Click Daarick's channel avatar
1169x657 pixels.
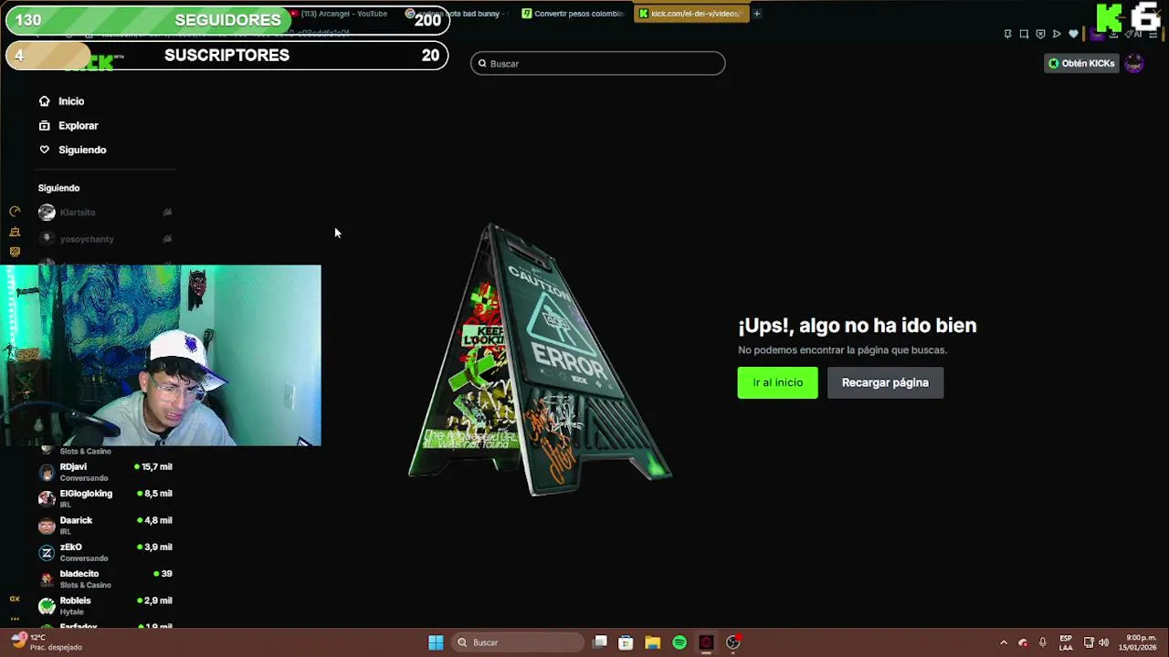pyautogui.click(x=47, y=526)
